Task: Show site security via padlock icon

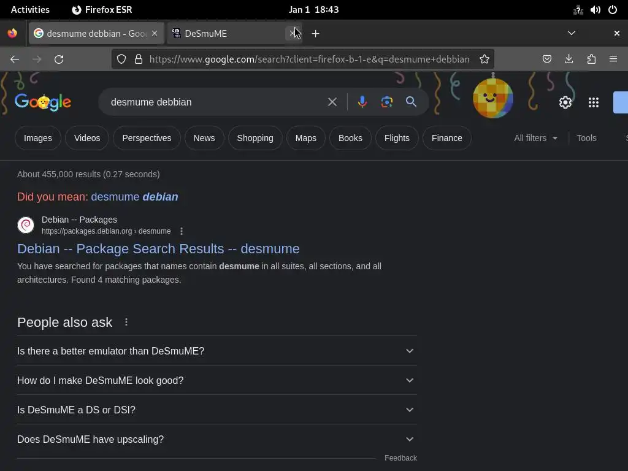Action: click(139, 59)
